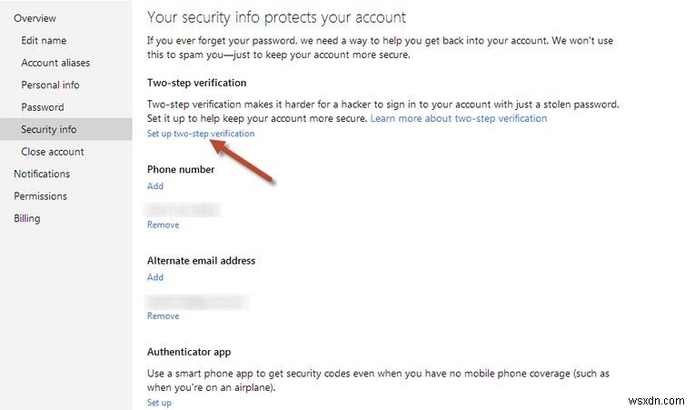
Task: Open the Permissions section
Action: pos(40,196)
